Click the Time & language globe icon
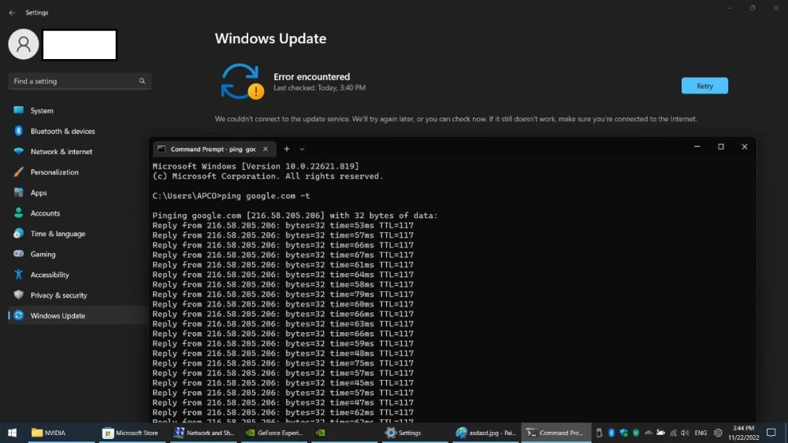The image size is (788, 443). (19, 233)
